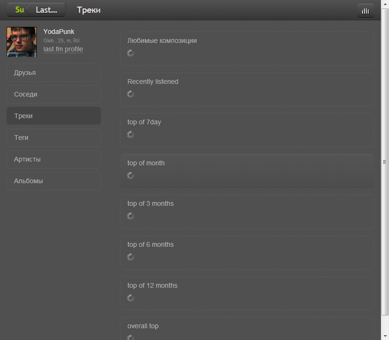
Task: Open the Соседи section
Action: [x=54, y=94]
